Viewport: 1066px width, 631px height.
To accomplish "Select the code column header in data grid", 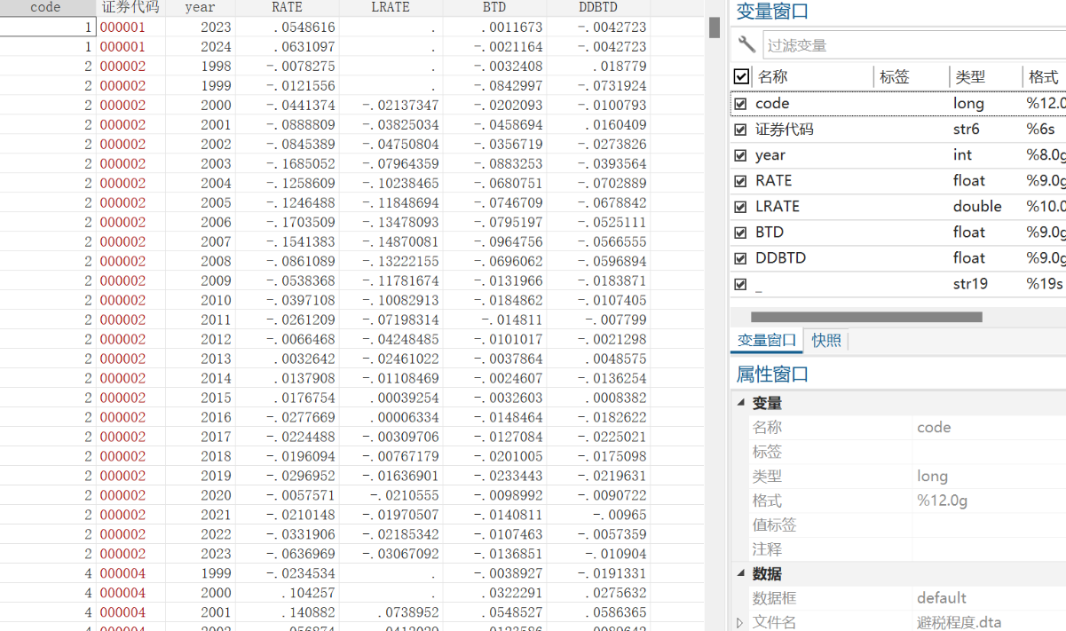I will click(x=47, y=7).
